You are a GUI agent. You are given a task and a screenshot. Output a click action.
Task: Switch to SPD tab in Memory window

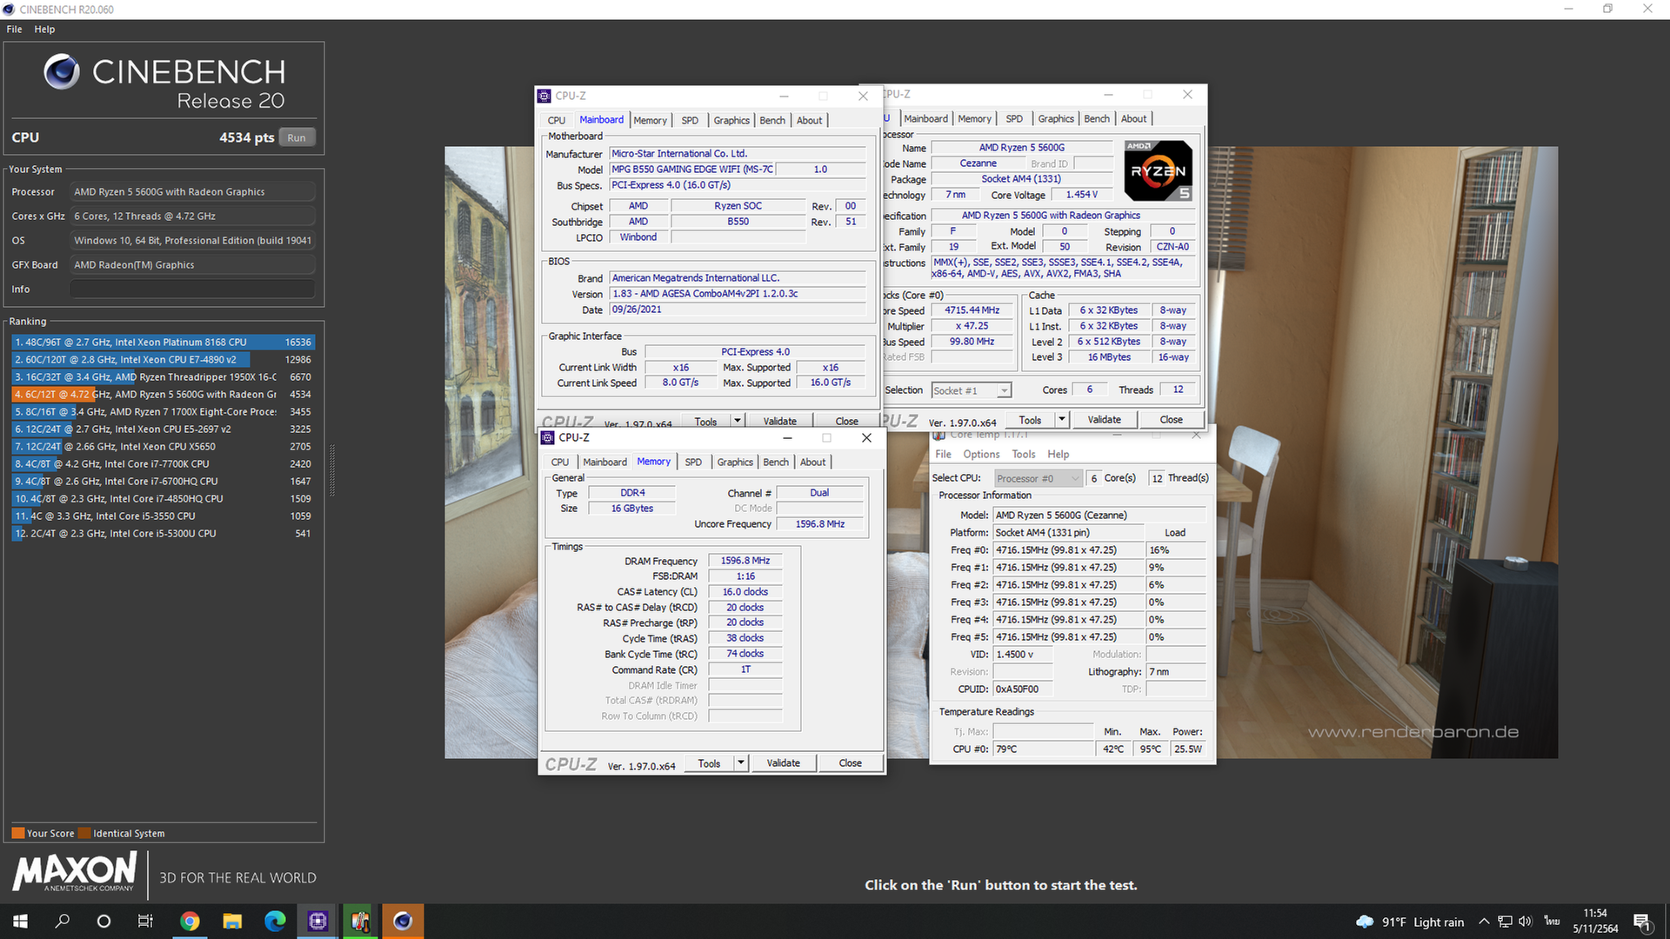pyautogui.click(x=693, y=462)
